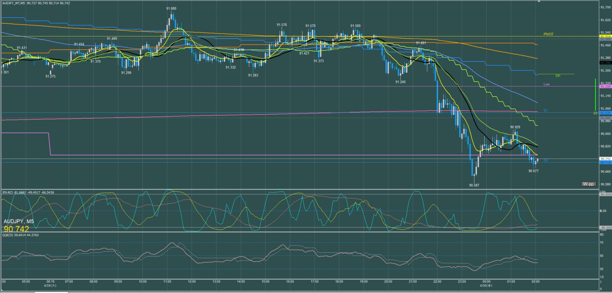
Task: Select the QQE(5) indicator title
Action: (7, 235)
